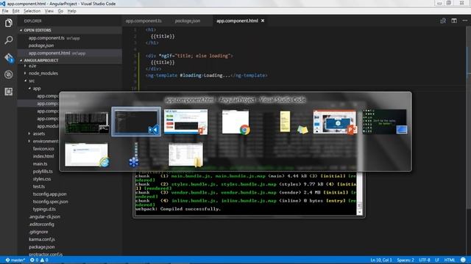Select the Desktop thumbnail in switcher
Viewport: 471px width, 264px height.
pyautogui.click(x=385, y=122)
